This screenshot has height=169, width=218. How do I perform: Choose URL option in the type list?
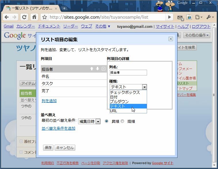(x=114, y=111)
